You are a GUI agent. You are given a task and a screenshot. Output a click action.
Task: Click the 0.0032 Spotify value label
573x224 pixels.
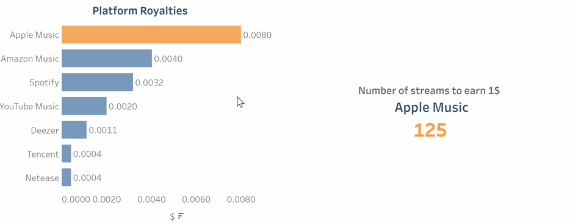click(150, 82)
